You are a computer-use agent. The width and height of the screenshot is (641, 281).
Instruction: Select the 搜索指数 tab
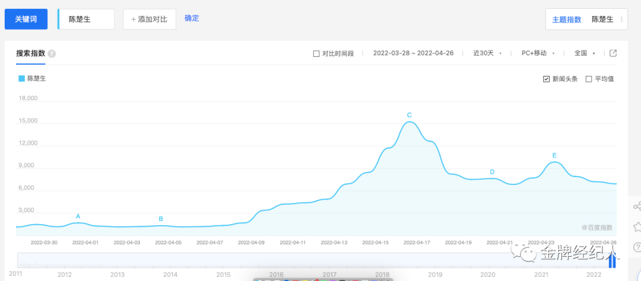pyautogui.click(x=31, y=53)
